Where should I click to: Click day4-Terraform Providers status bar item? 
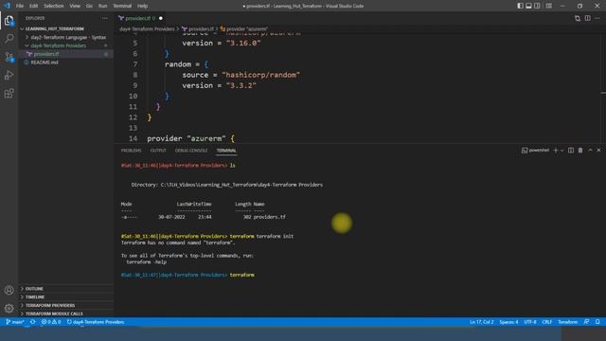coord(96,322)
